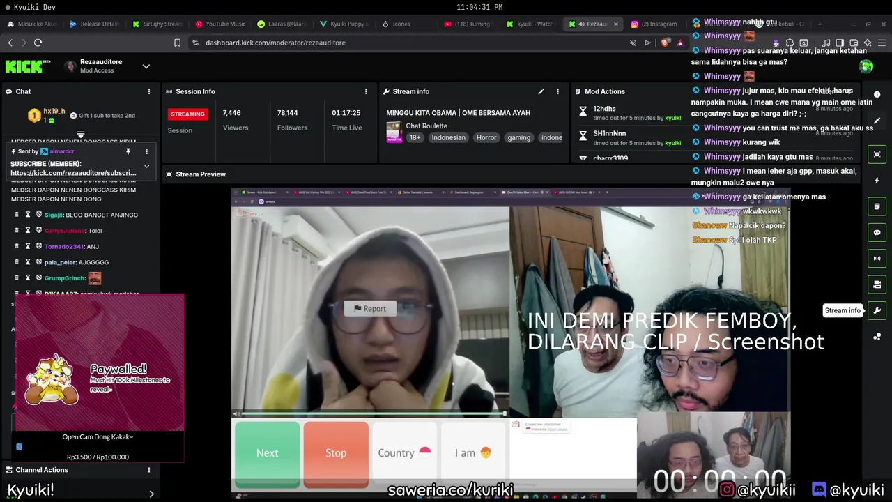Switch to the Kyuiki Puppy browser tab
The image size is (892, 502).
point(344,24)
